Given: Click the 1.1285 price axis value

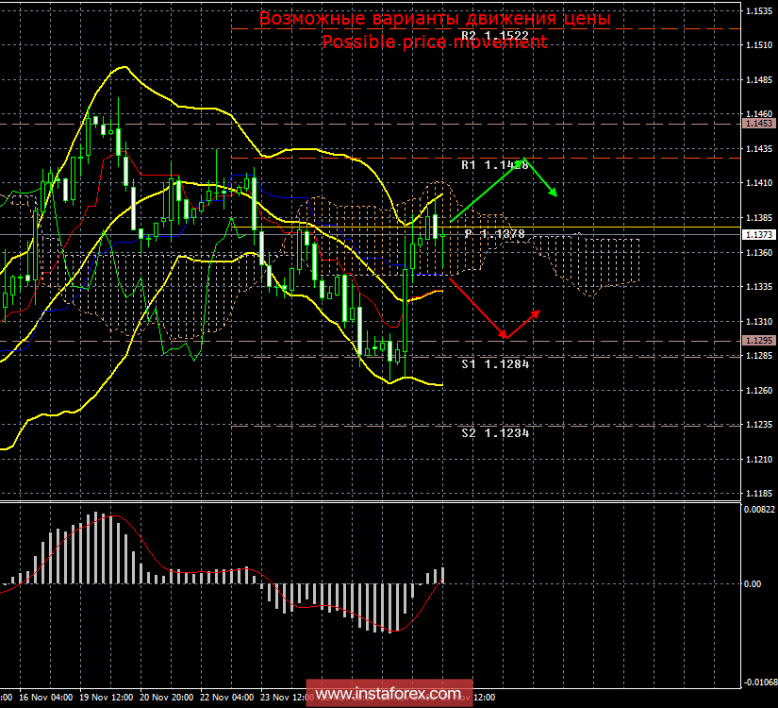Looking at the screenshot, I should [x=759, y=356].
